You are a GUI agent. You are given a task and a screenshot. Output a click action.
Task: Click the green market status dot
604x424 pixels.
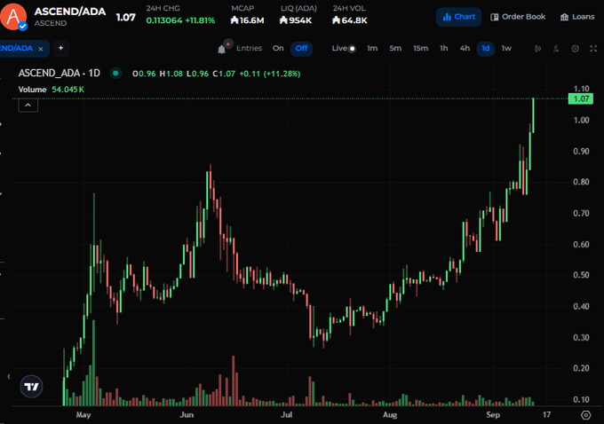115,73
